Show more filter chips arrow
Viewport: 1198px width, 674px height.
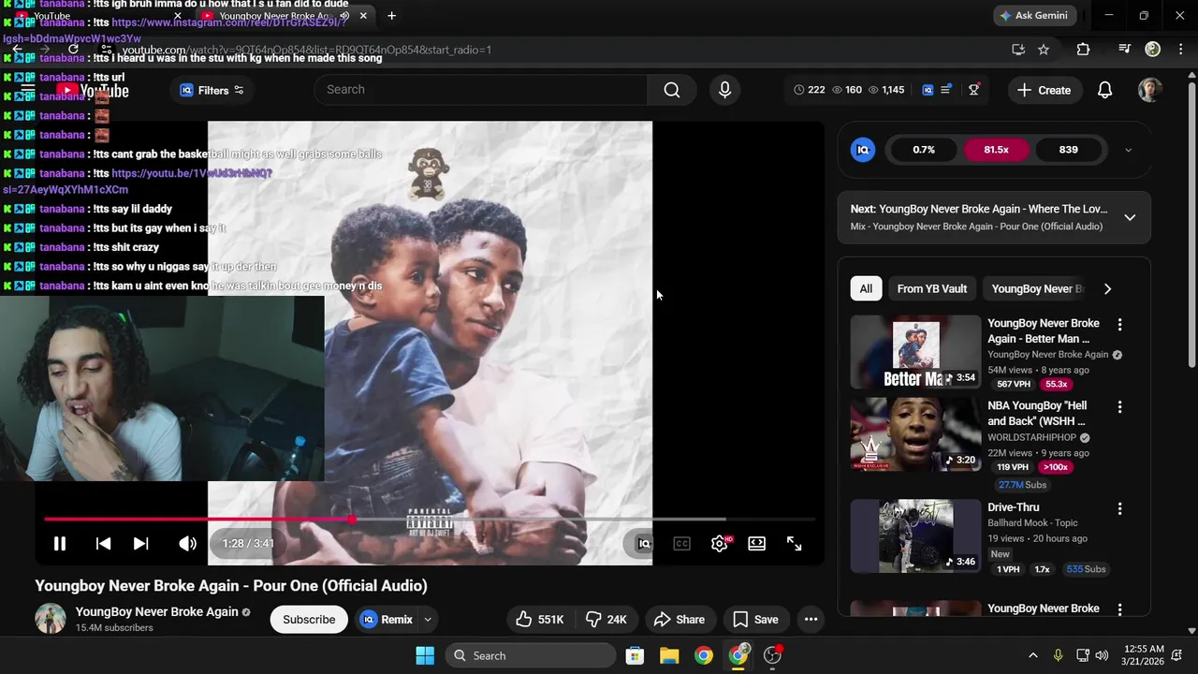point(1107,288)
